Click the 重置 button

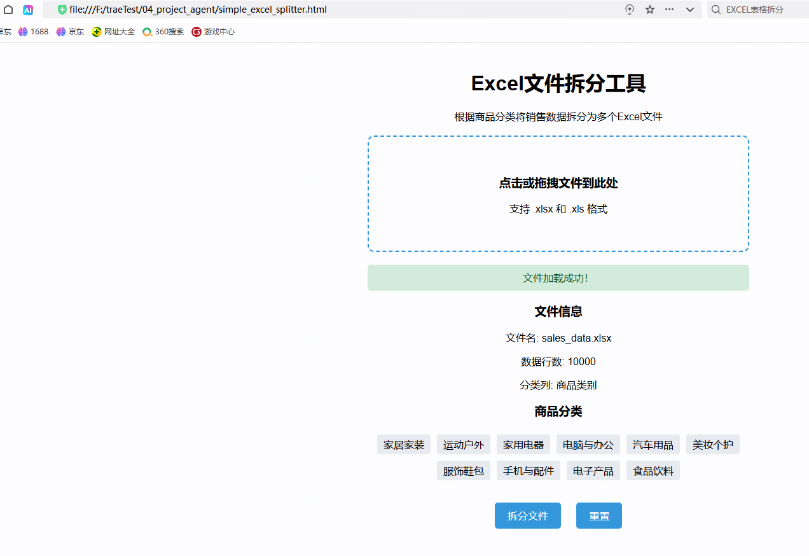[599, 516]
